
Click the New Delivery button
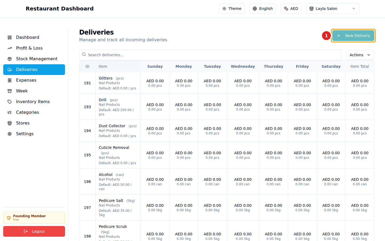click(353, 36)
